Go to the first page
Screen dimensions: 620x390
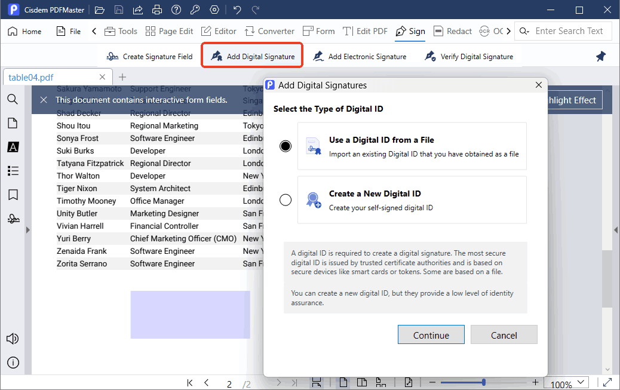(190, 382)
